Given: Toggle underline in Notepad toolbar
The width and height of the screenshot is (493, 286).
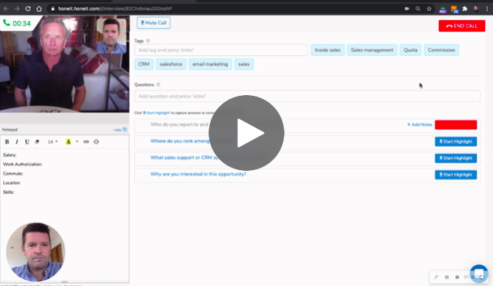Looking at the screenshot, I should (27, 142).
